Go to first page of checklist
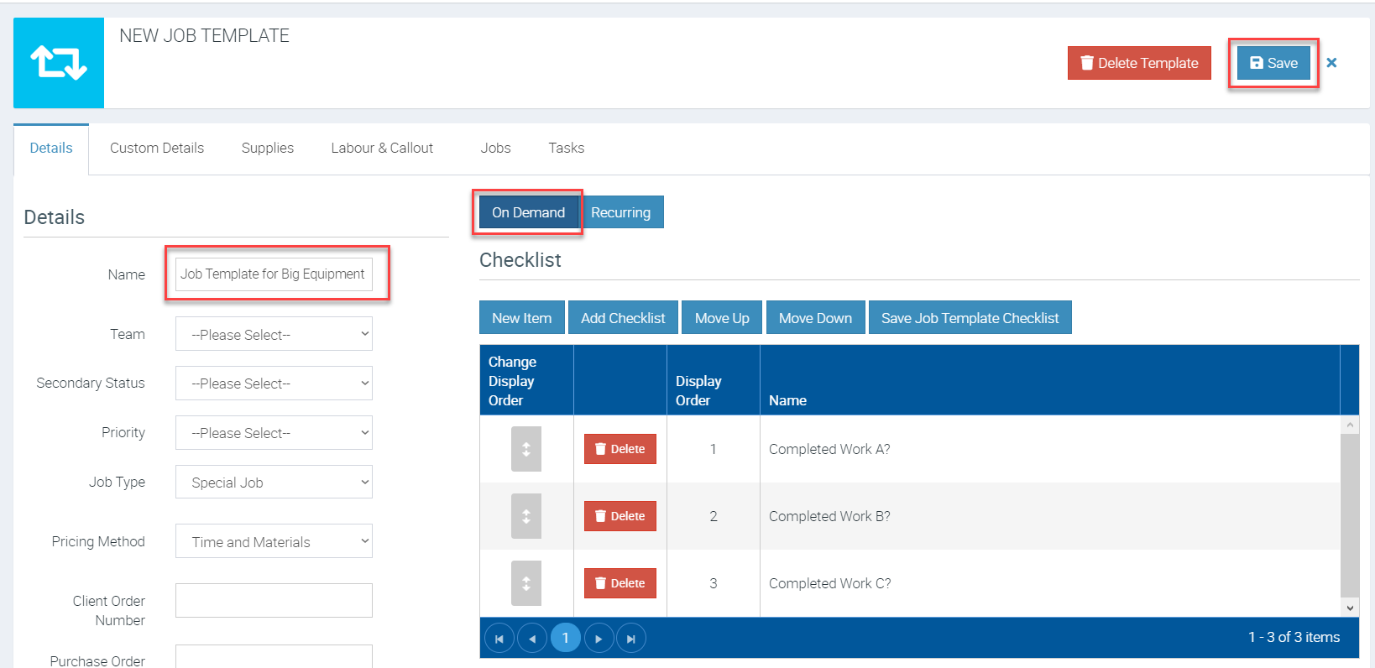Viewport: 1375px width, 668px height. coord(499,639)
